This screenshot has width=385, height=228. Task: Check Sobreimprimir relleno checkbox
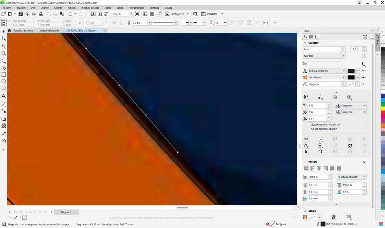(309, 129)
